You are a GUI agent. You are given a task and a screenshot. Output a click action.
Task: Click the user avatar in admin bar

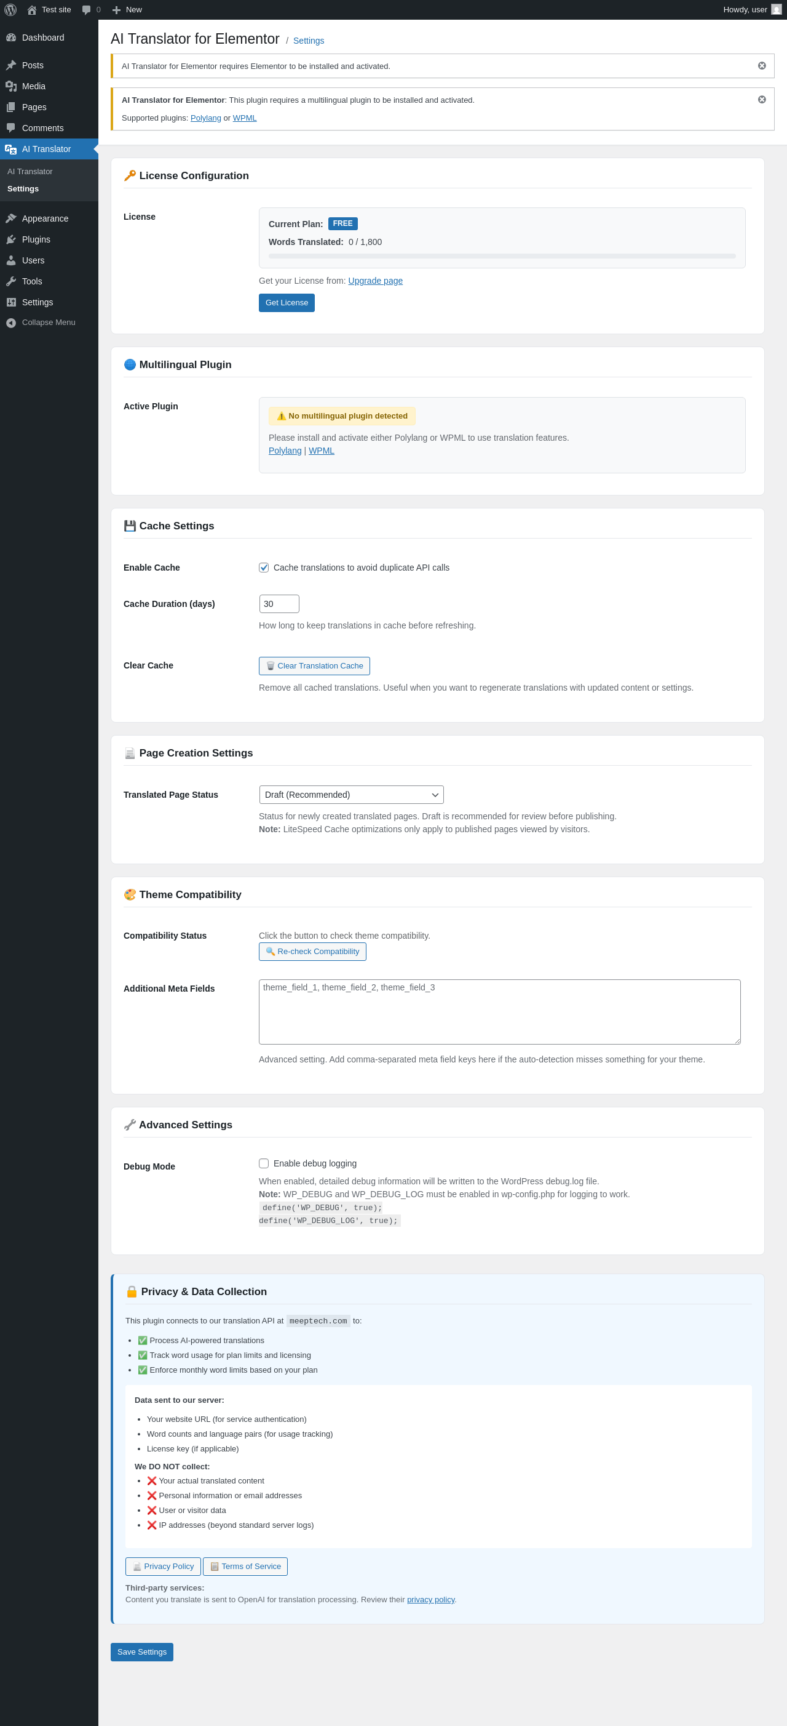pyautogui.click(x=775, y=10)
